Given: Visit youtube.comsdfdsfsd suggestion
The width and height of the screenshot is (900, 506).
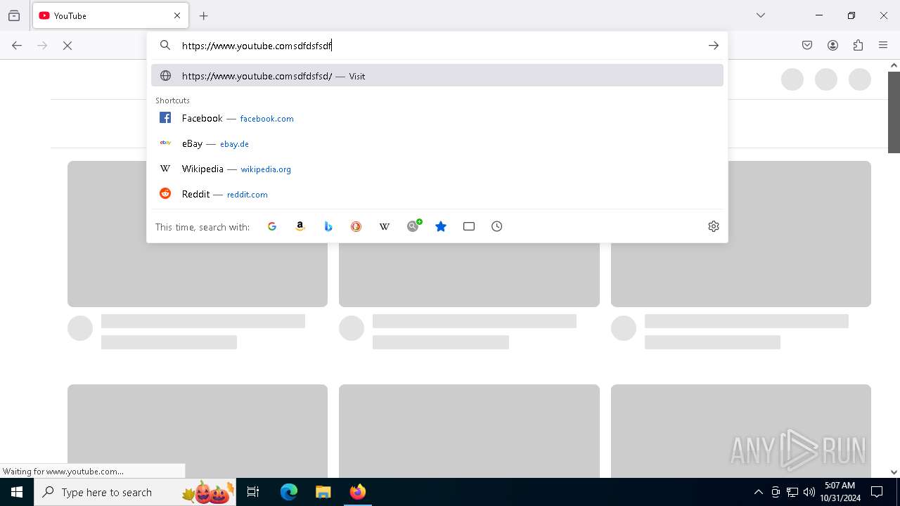Looking at the screenshot, I should click(437, 75).
